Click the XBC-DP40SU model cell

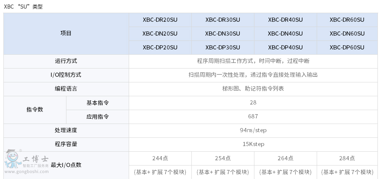click(285, 48)
